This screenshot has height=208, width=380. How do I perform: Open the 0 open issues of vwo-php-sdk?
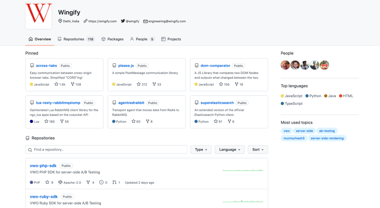[103, 182]
